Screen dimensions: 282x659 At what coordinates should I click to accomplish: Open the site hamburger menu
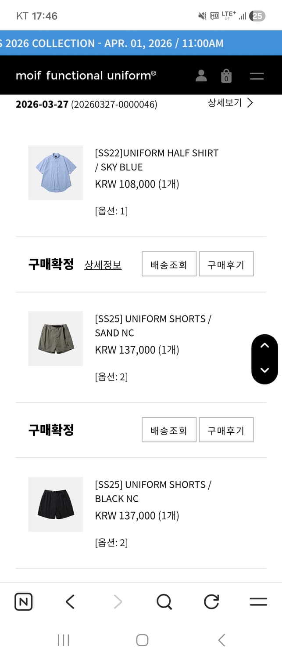coord(257,75)
